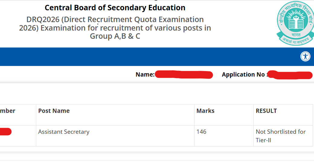Click the redacted candidate name value

click(x=184, y=74)
